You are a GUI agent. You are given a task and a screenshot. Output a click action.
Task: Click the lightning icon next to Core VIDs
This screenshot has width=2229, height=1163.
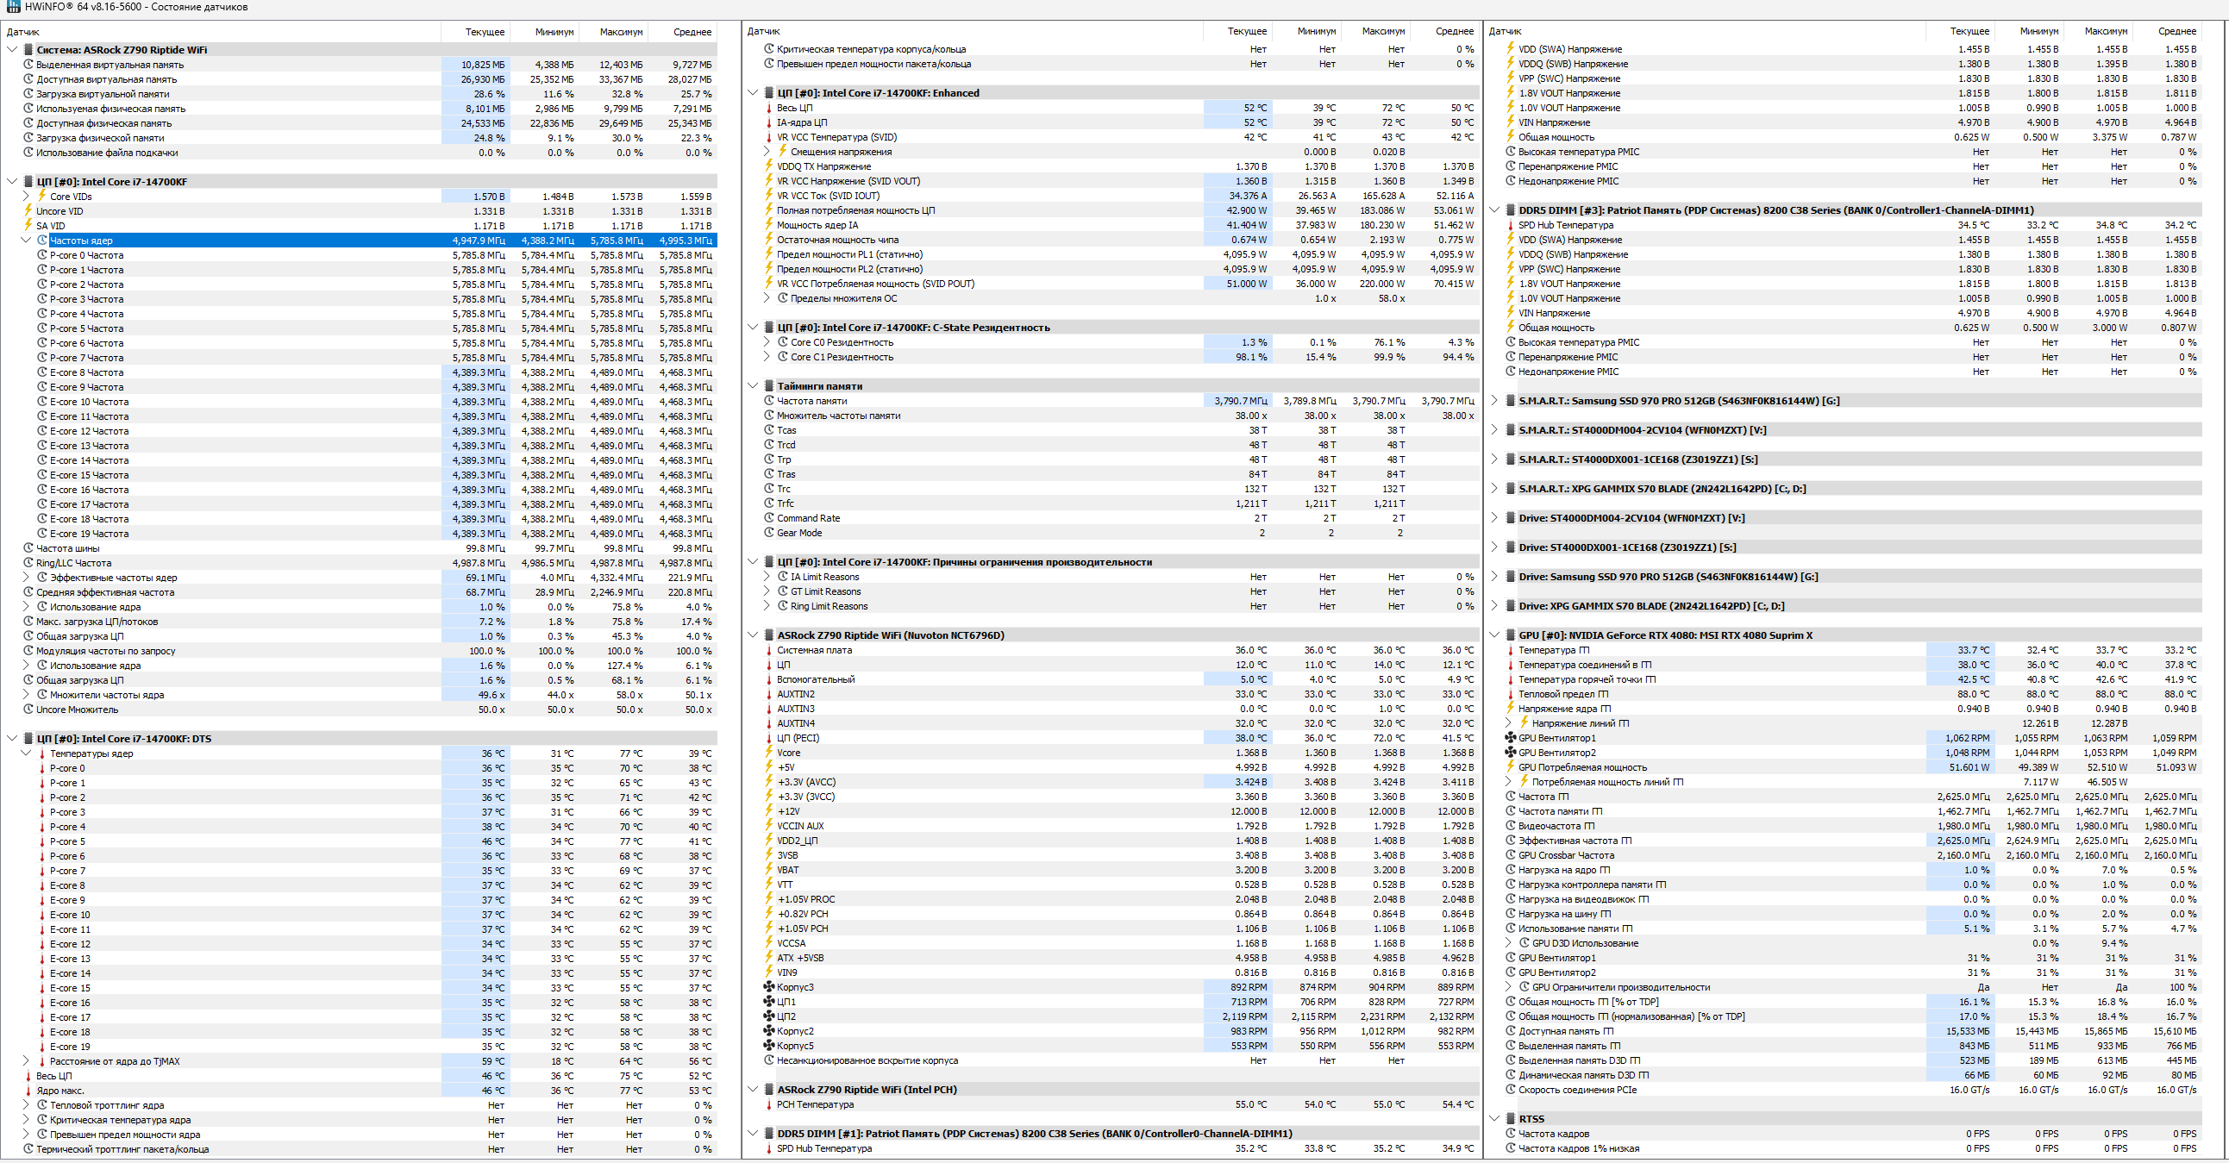pos(41,197)
